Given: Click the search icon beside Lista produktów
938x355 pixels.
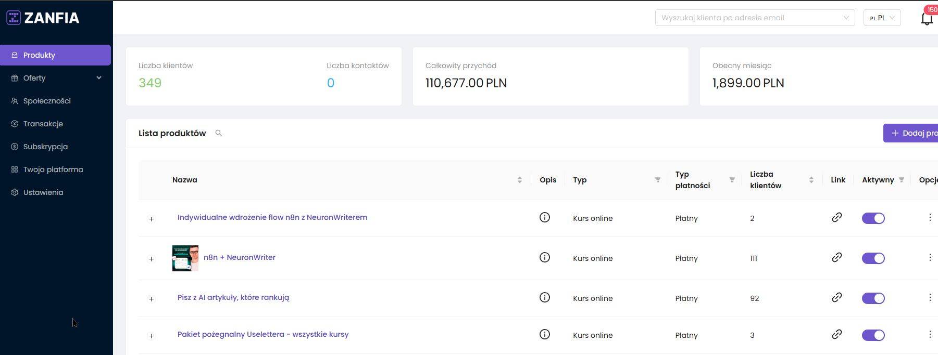Looking at the screenshot, I should (219, 133).
